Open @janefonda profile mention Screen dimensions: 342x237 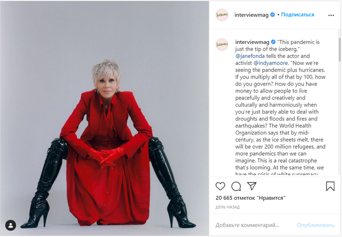click(x=250, y=56)
